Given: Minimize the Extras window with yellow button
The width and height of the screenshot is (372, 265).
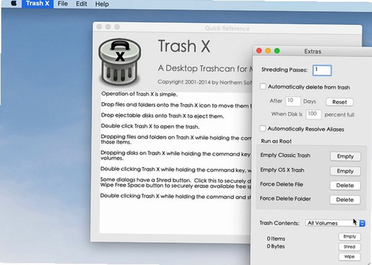Looking at the screenshot, I should [268, 51].
